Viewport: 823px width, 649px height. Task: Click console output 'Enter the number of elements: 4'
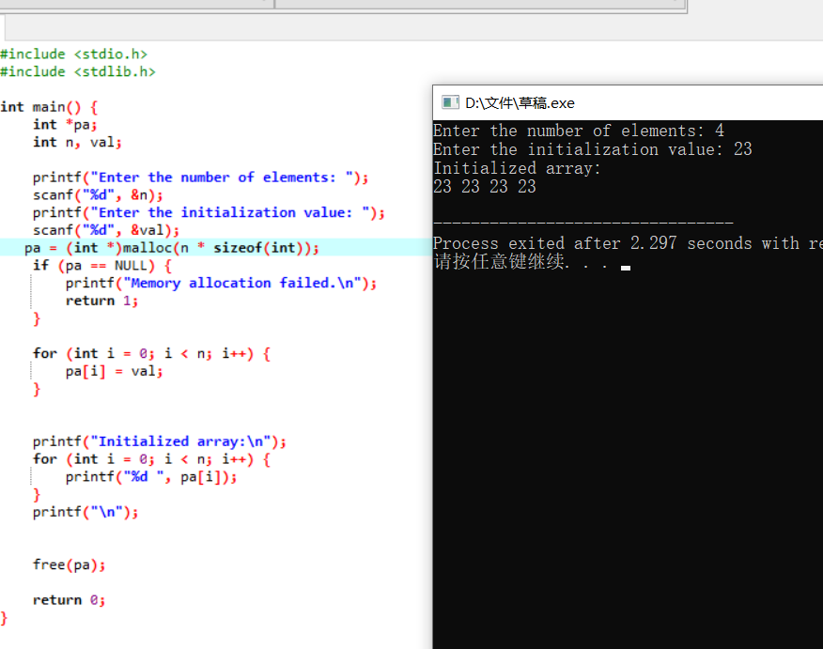579,131
